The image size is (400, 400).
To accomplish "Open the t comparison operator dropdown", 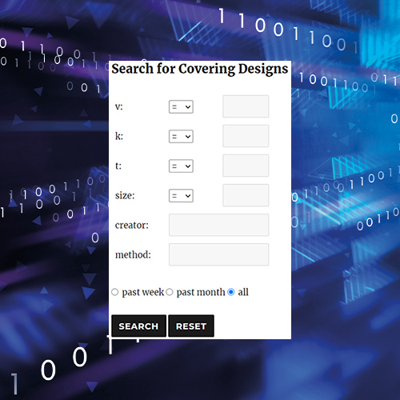I will (181, 166).
